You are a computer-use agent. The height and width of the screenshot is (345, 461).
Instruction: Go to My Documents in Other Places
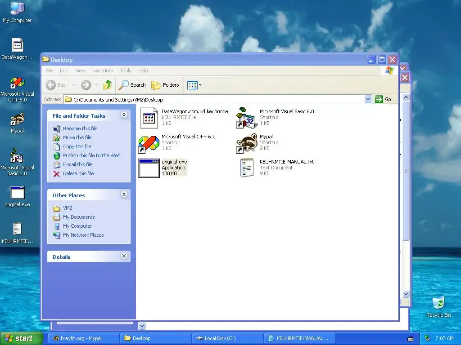click(79, 217)
